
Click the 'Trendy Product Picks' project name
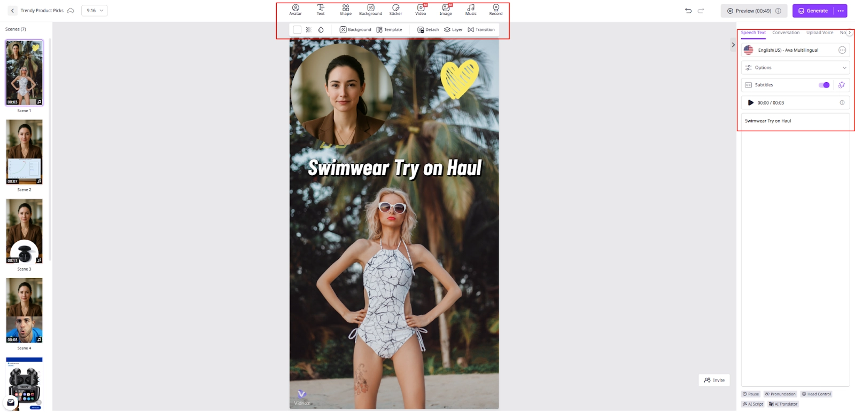coord(42,11)
